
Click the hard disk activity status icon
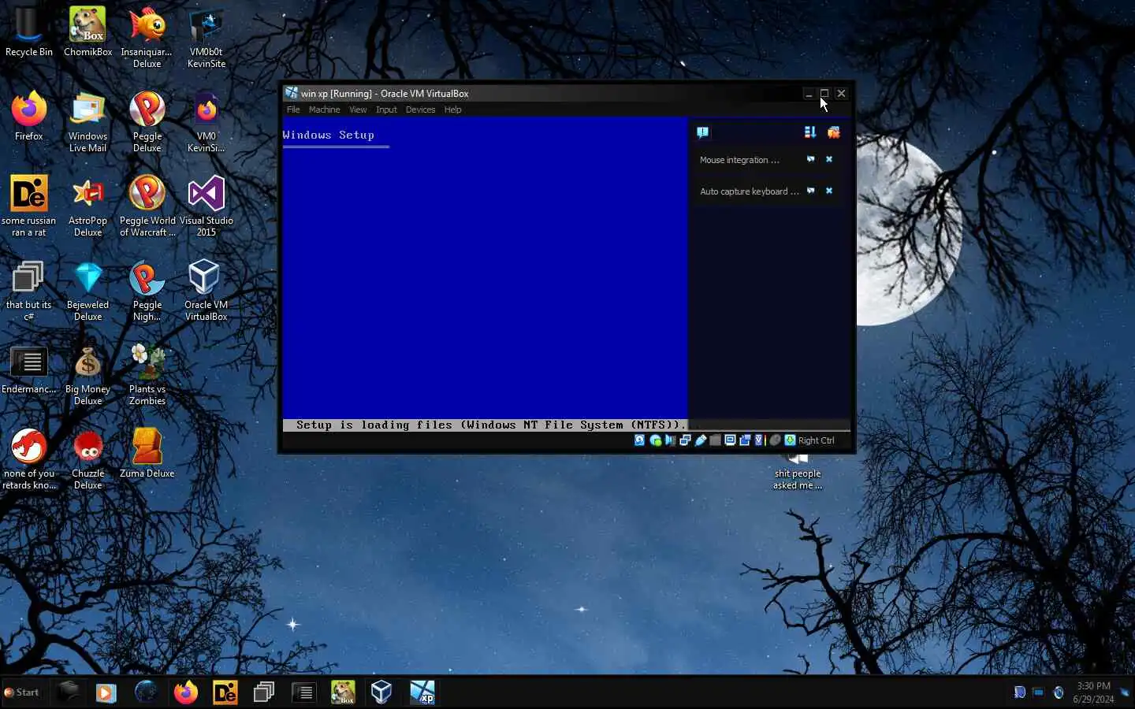tap(639, 440)
